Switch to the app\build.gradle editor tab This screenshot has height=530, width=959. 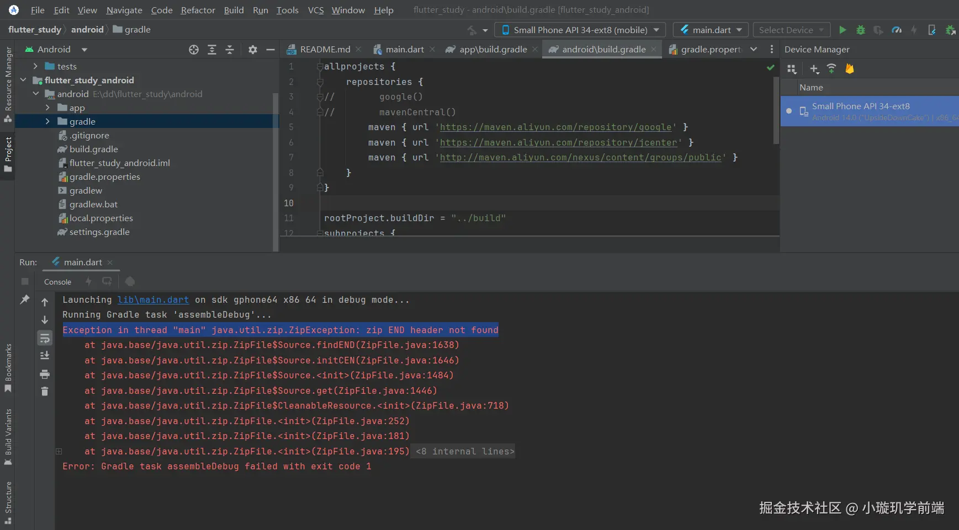click(492, 50)
